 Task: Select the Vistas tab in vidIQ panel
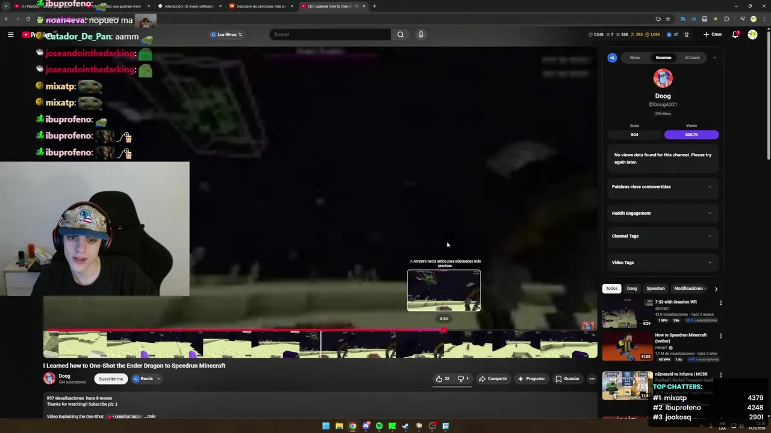tap(635, 58)
